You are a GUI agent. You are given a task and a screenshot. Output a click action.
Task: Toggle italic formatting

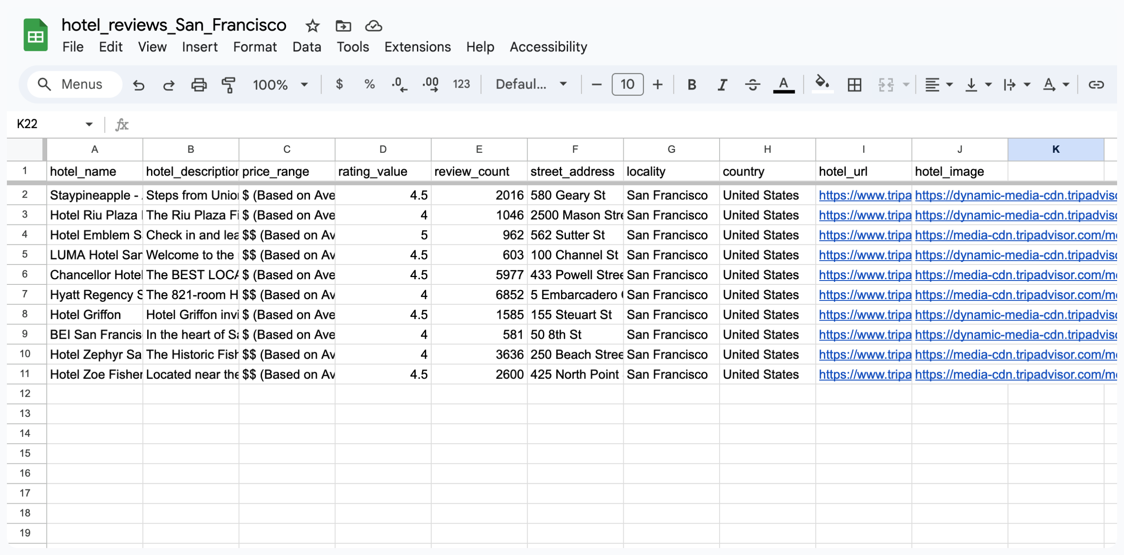(x=723, y=85)
